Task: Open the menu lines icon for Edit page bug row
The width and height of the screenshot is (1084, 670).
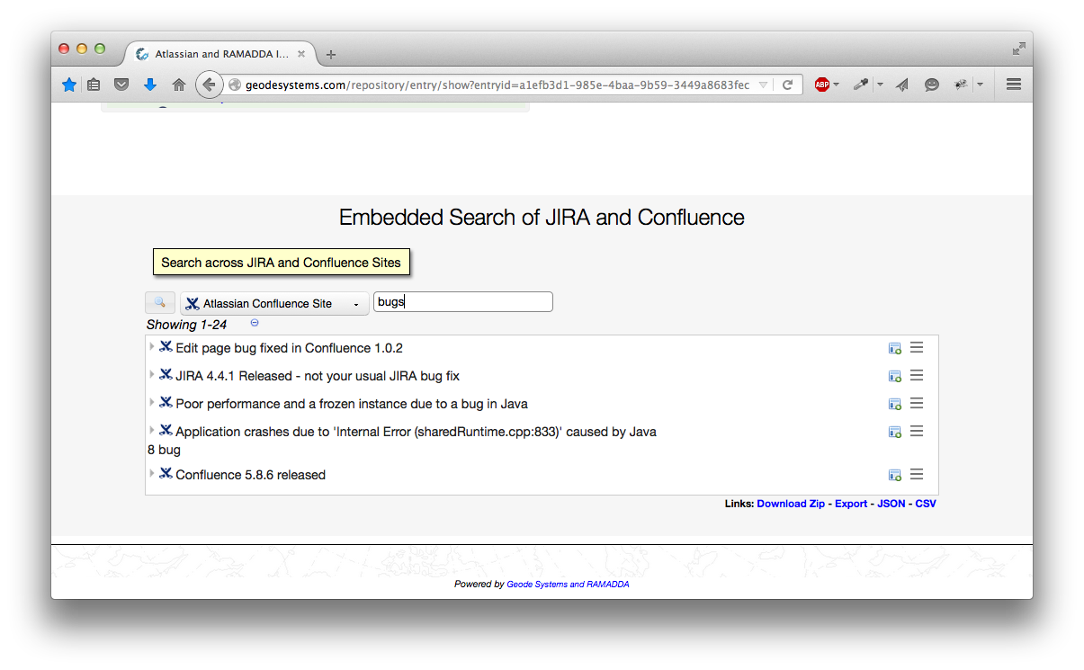Action: coord(917,348)
